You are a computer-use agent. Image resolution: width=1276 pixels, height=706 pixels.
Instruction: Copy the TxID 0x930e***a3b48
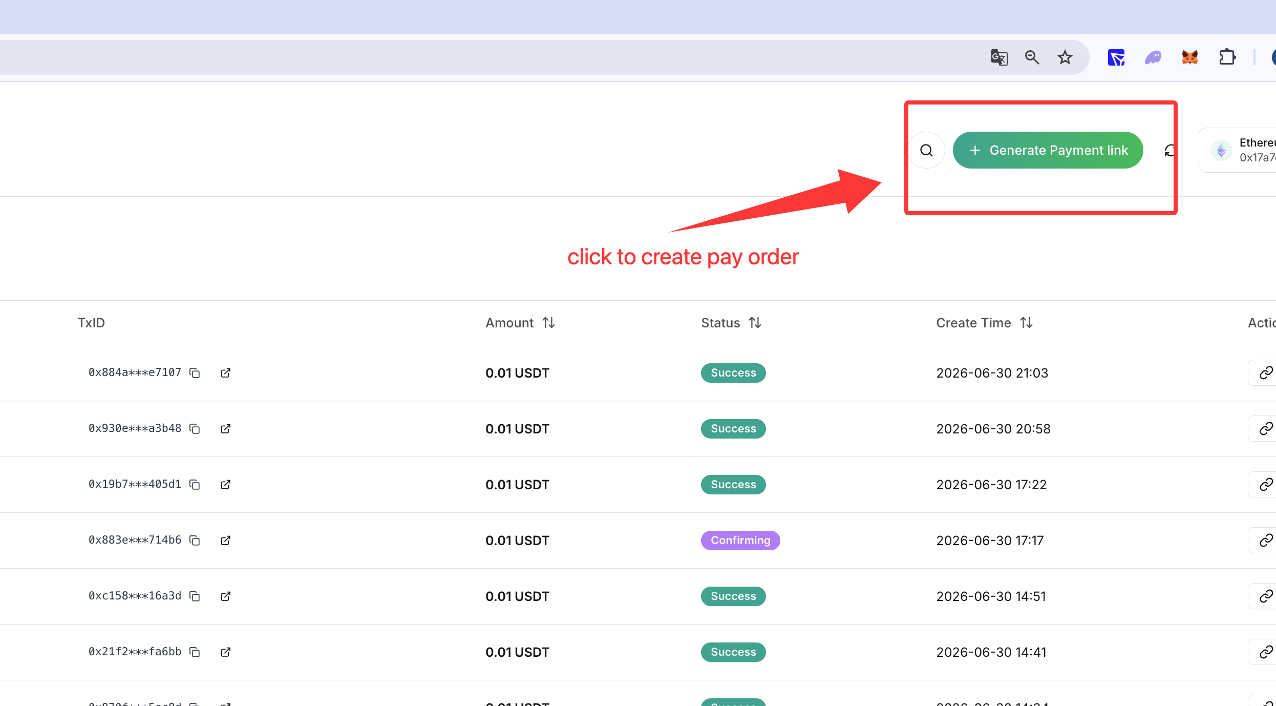click(195, 429)
